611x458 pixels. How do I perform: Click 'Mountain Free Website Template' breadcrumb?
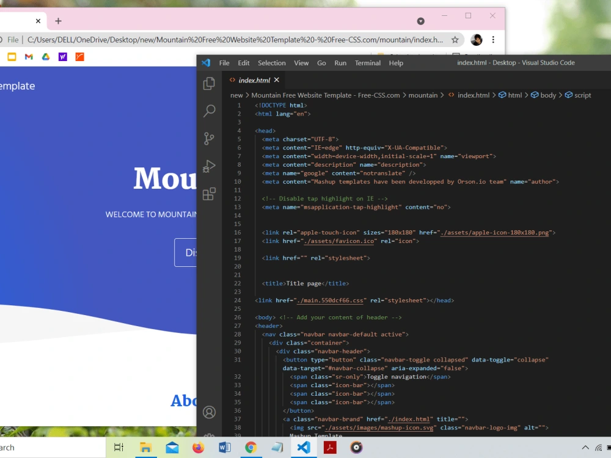pyautogui.click(x=326, y=95)
